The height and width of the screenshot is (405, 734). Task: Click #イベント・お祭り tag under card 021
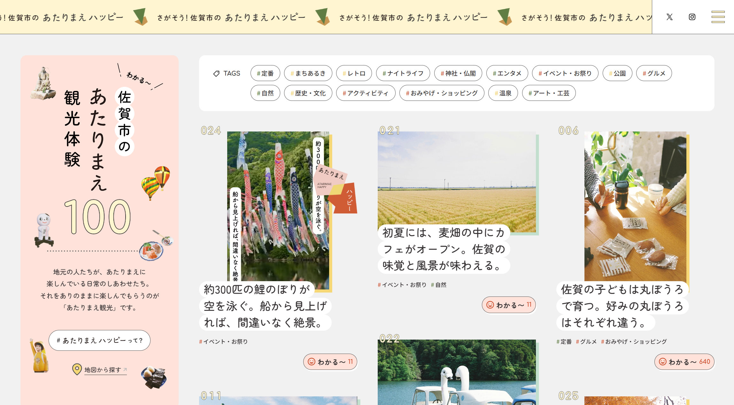click(402, 285)
